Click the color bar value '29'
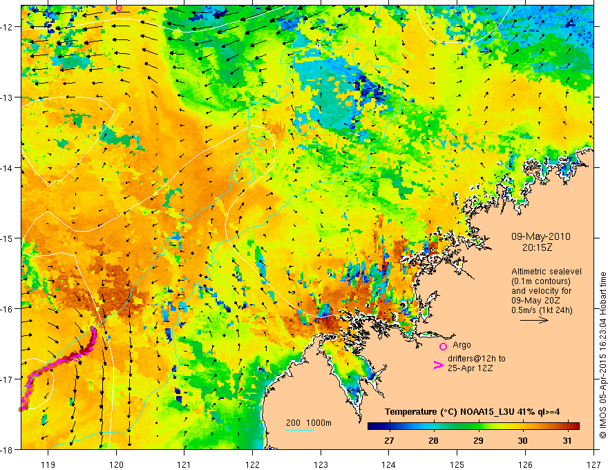Viewport: 608px width, 470px height. [478, 440]
